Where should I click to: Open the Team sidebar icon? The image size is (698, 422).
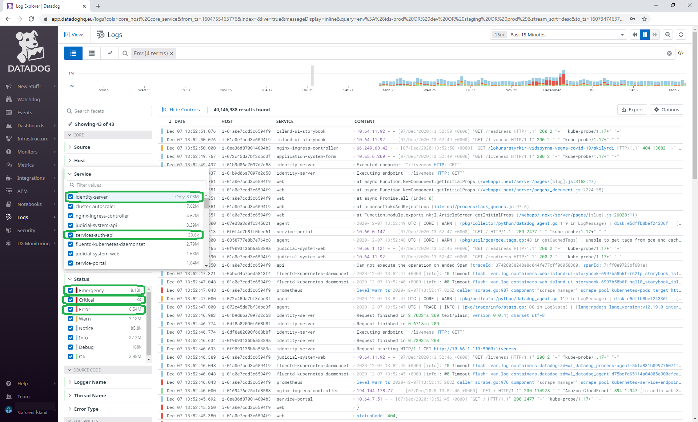[9, 397]
